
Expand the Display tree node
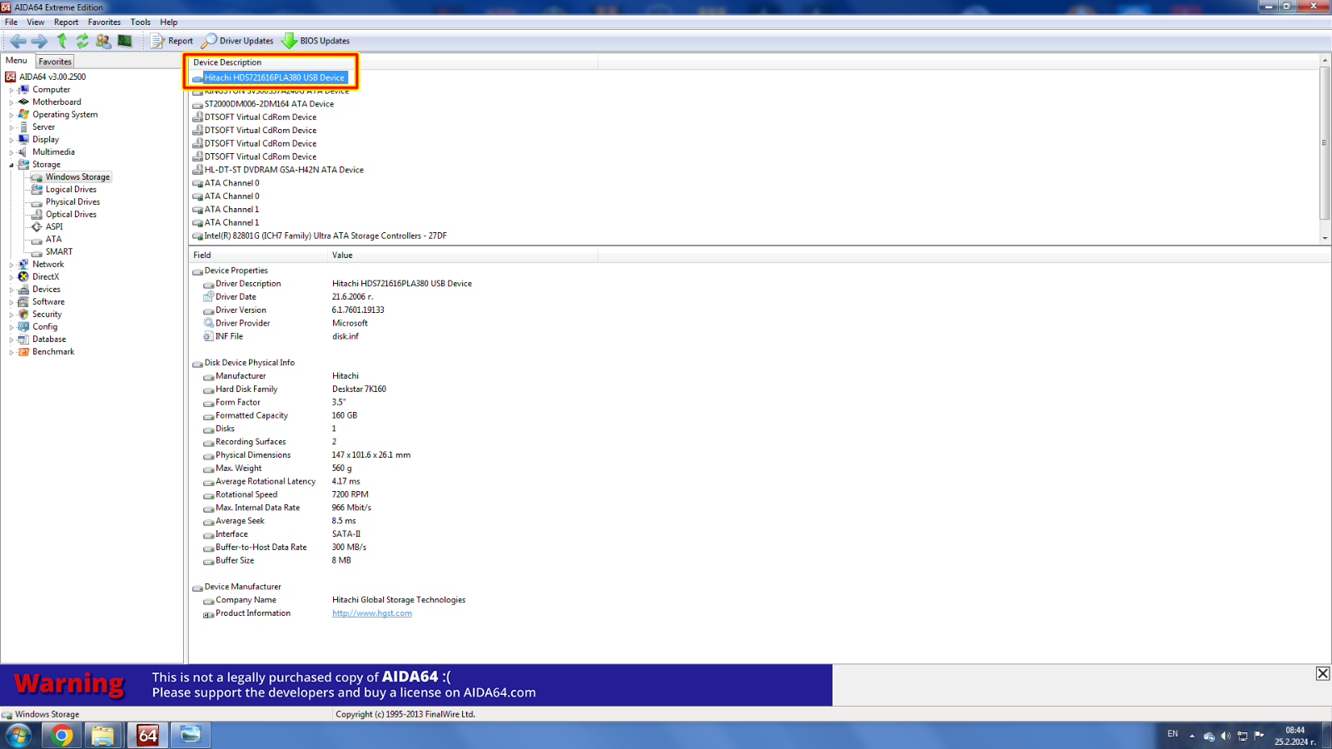click(x=12, y=140)
